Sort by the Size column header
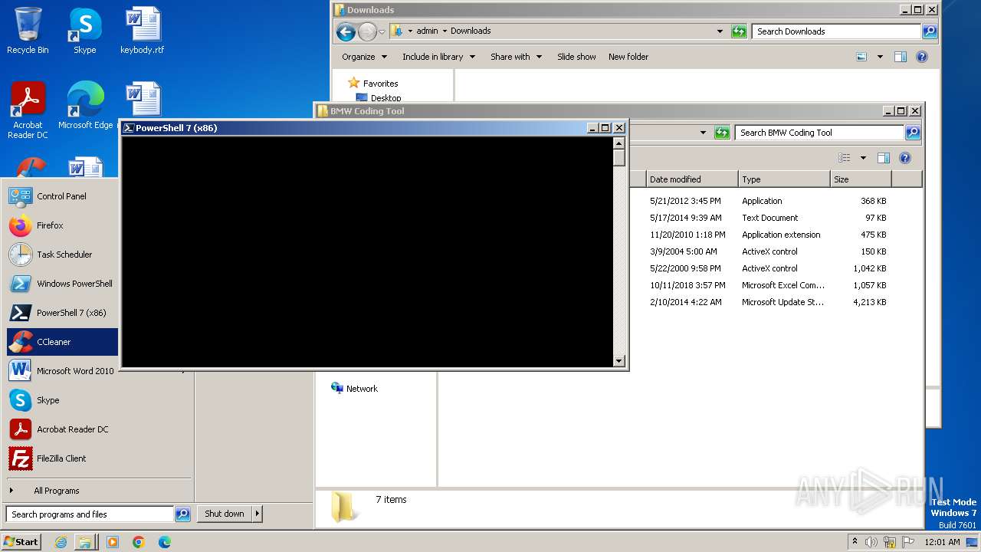This screenshot has width=981, height=552. (861, 179)
